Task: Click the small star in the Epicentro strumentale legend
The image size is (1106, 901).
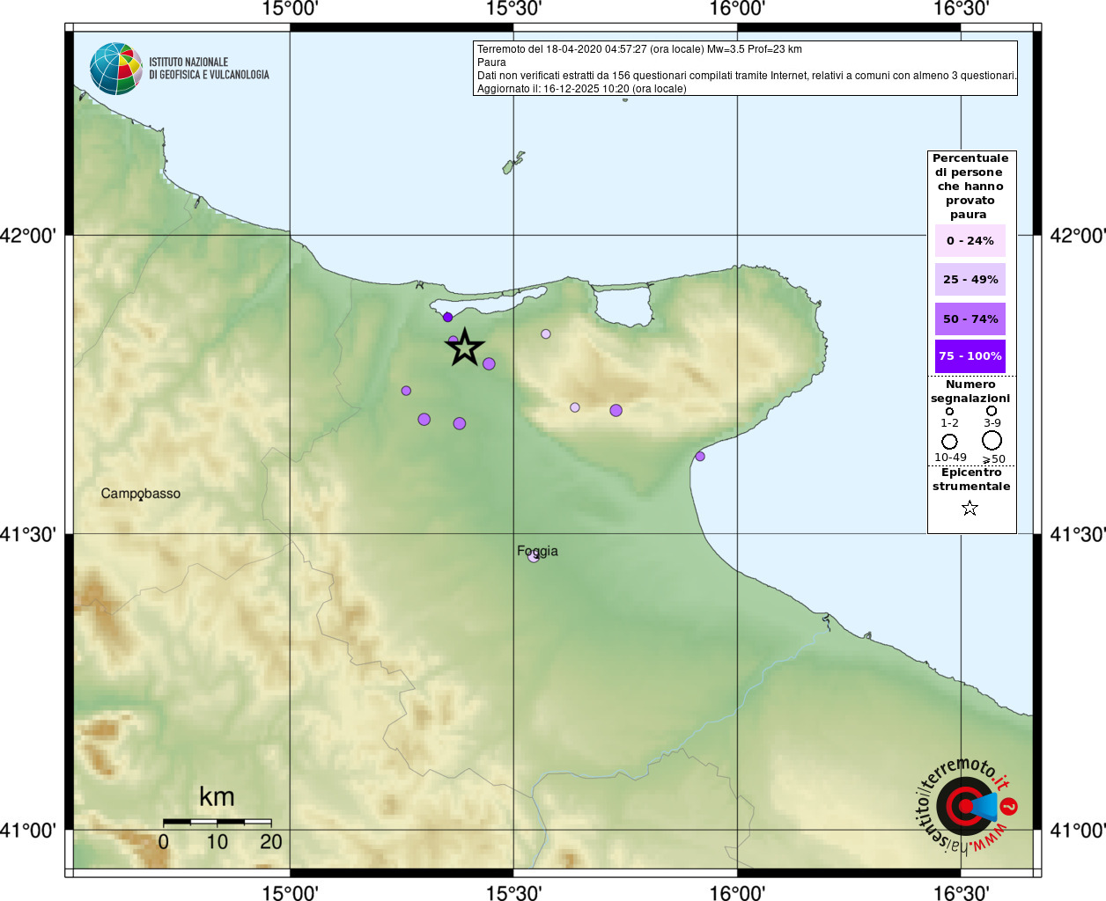Action: pyautogui.click(x=970, y=508)
